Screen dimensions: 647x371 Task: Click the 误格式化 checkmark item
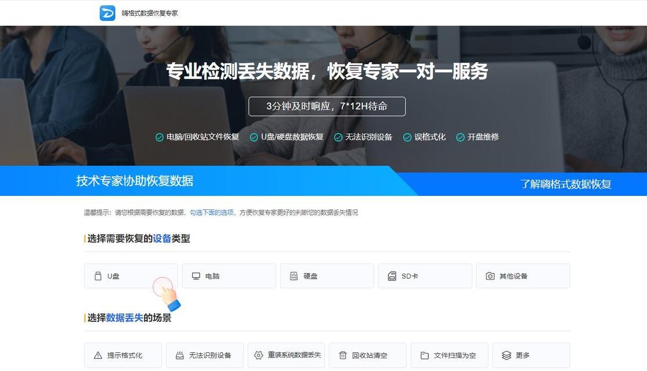(424, 137)
